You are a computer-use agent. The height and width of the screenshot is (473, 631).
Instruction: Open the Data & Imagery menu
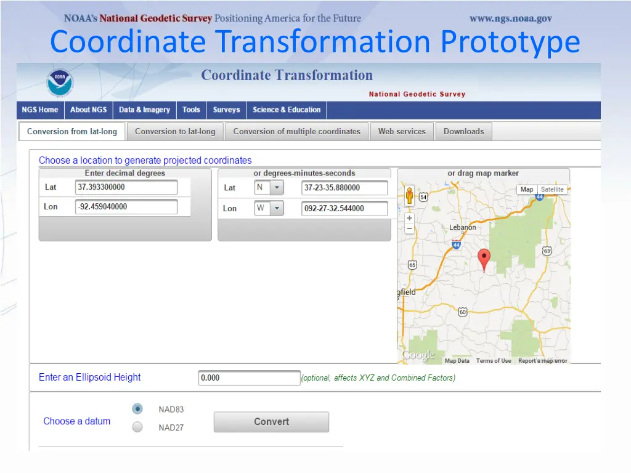pos(144,110)
